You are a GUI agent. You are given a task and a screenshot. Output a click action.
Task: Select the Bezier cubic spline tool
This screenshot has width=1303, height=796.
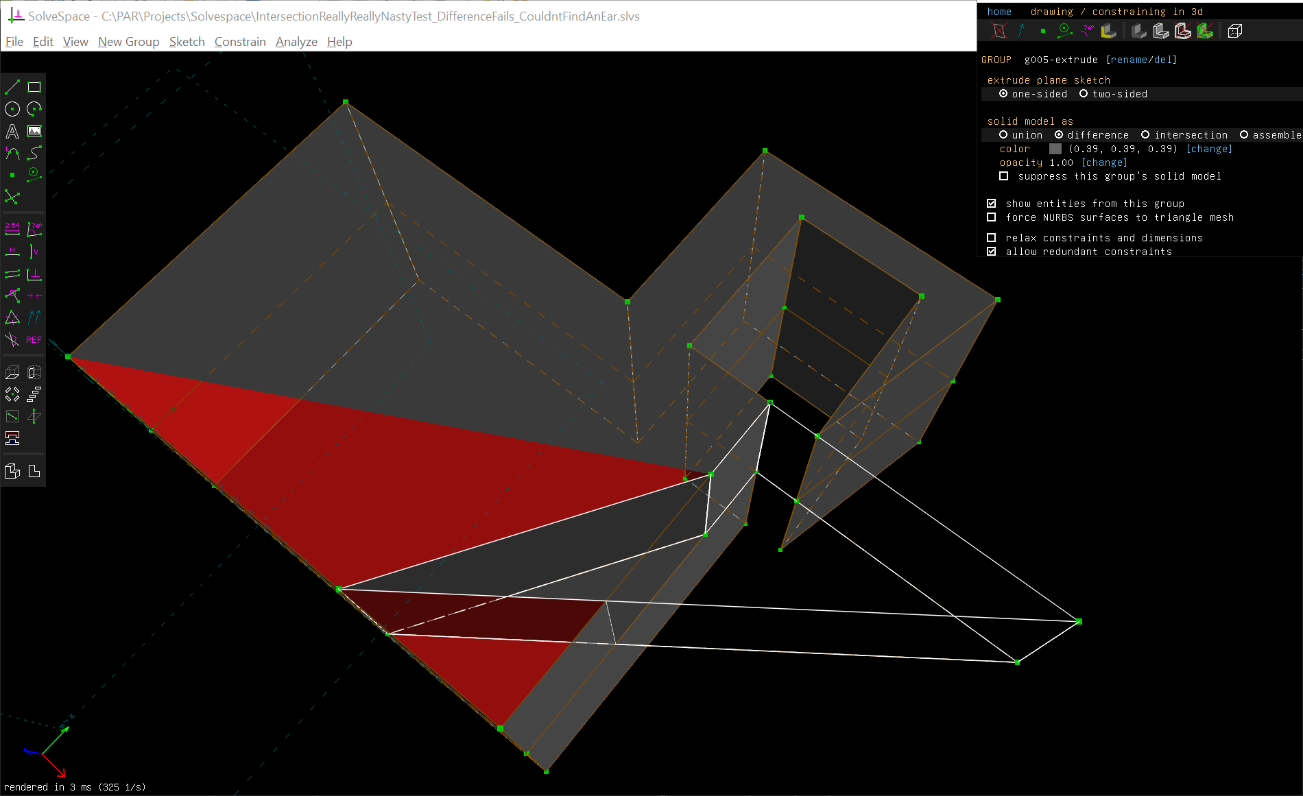pyautogui.click(x=34, y=153)
